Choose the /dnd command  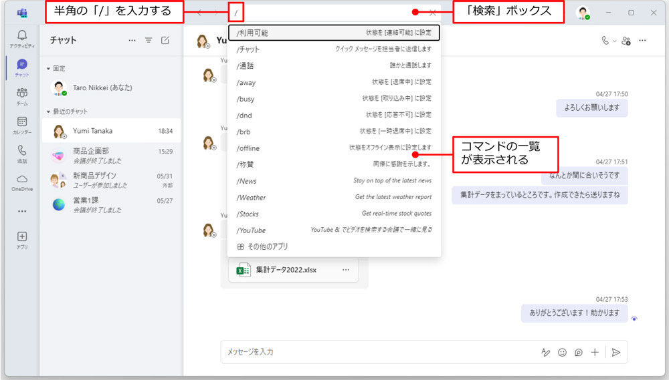334,115
